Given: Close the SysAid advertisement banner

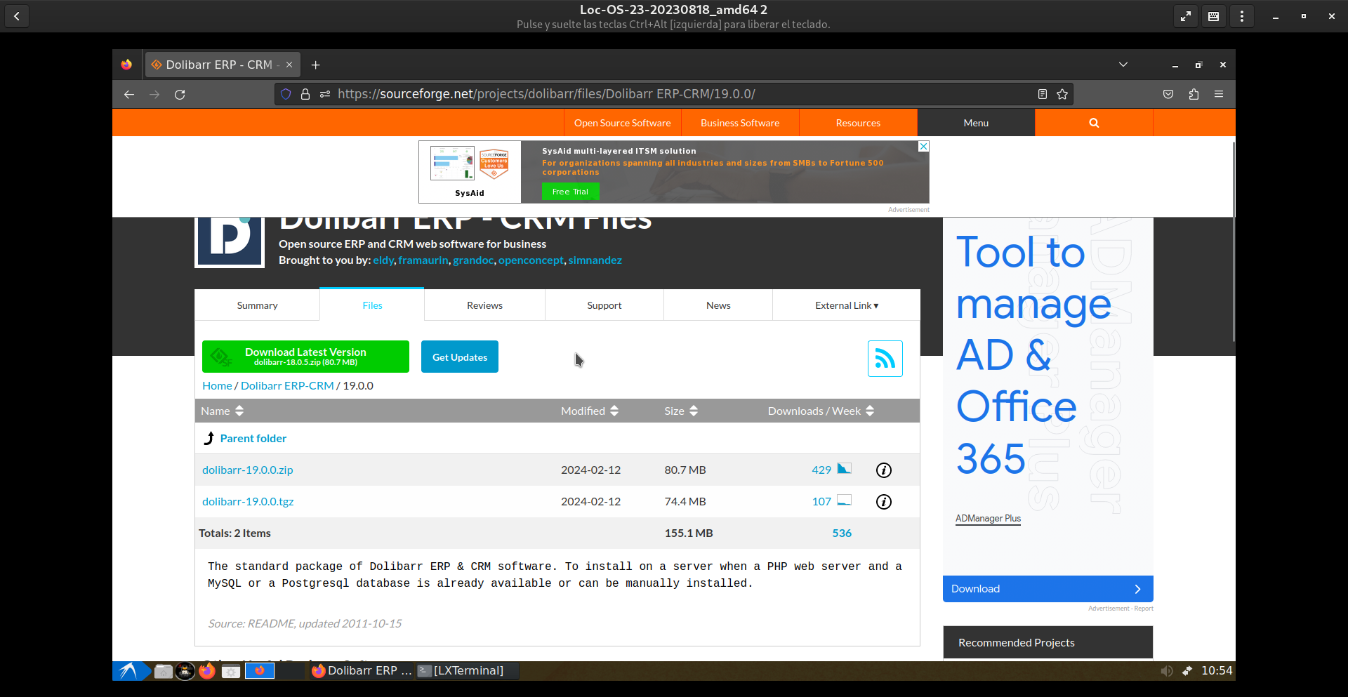Looking at the screenshot, I should pos(923,146).
